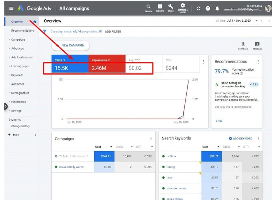Click ADD FILTER
This screenshot has height=204, width=272.
click(113, 32)
